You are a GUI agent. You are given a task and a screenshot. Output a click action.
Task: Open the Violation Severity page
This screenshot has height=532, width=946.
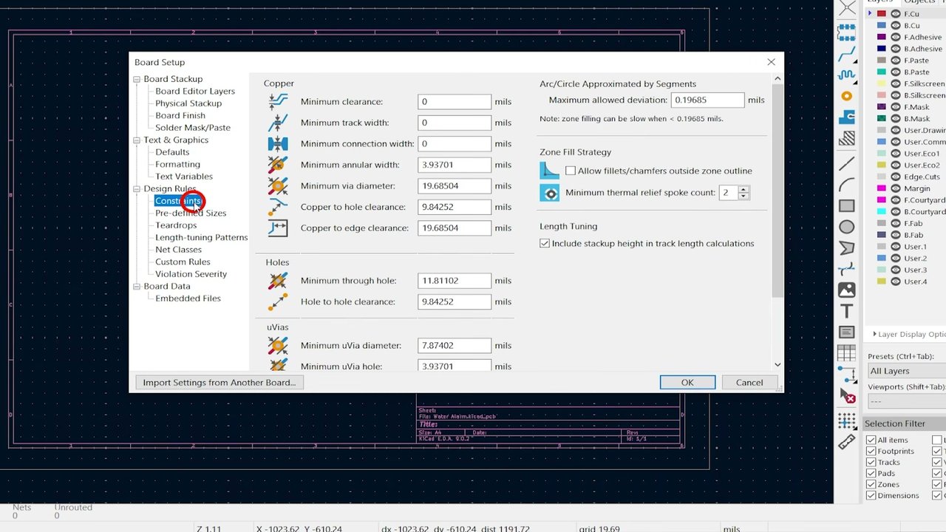(191, 274)
